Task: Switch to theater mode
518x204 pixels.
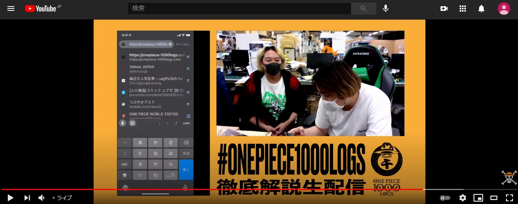Action: tap(494, 198)
